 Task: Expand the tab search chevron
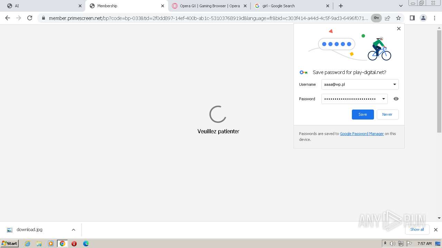coord(401,6)
